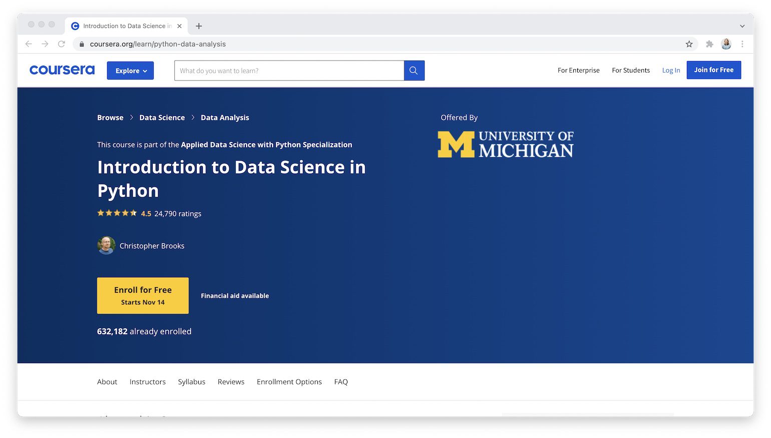This screenshot has width=771, height=438.
Task: Switch to the Syllabus tab
Action: pos(191,381)
